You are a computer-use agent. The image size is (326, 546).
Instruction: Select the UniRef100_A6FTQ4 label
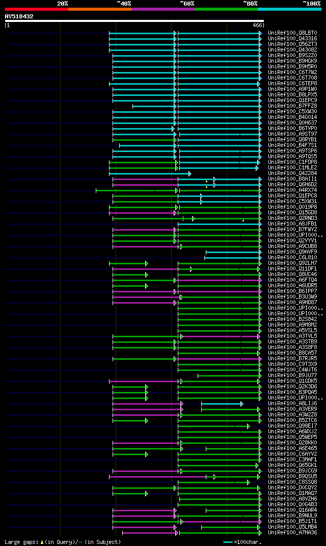(292, 280)
